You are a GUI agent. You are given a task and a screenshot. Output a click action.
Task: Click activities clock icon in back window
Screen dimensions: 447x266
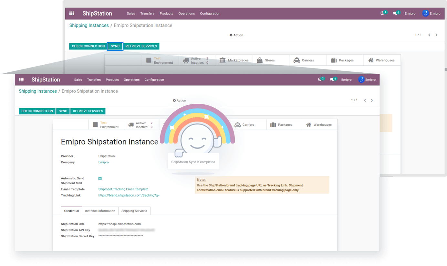(x=383, y=13)
